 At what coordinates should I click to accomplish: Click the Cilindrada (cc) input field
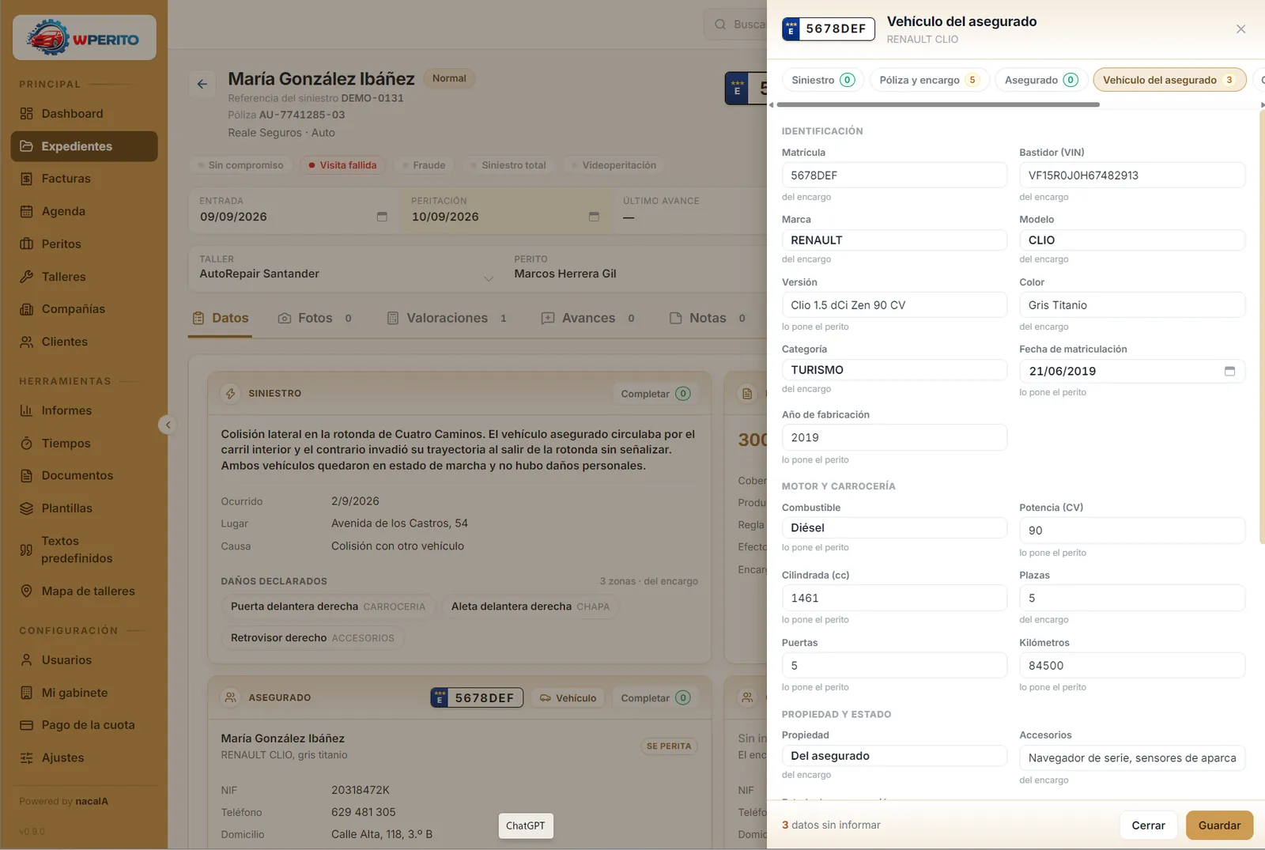coord(894,599)
